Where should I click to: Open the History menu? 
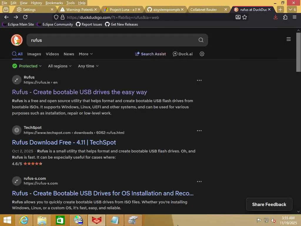pyautogui.click(x=36, y=3)
